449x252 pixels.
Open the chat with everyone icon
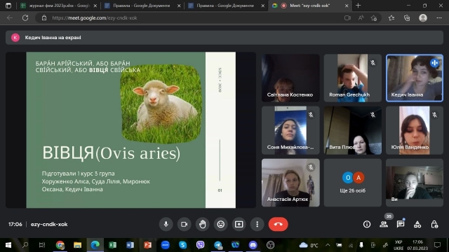click(401, 224)
